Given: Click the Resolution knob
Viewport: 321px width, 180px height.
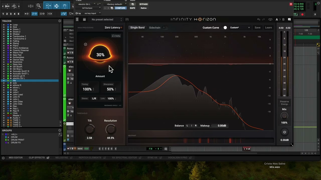Looking at the screenshot, I should tap(110, 129).
